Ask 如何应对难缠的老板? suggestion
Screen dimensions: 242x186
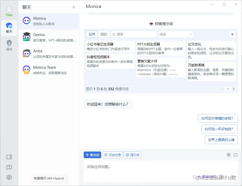coord(218,118)
